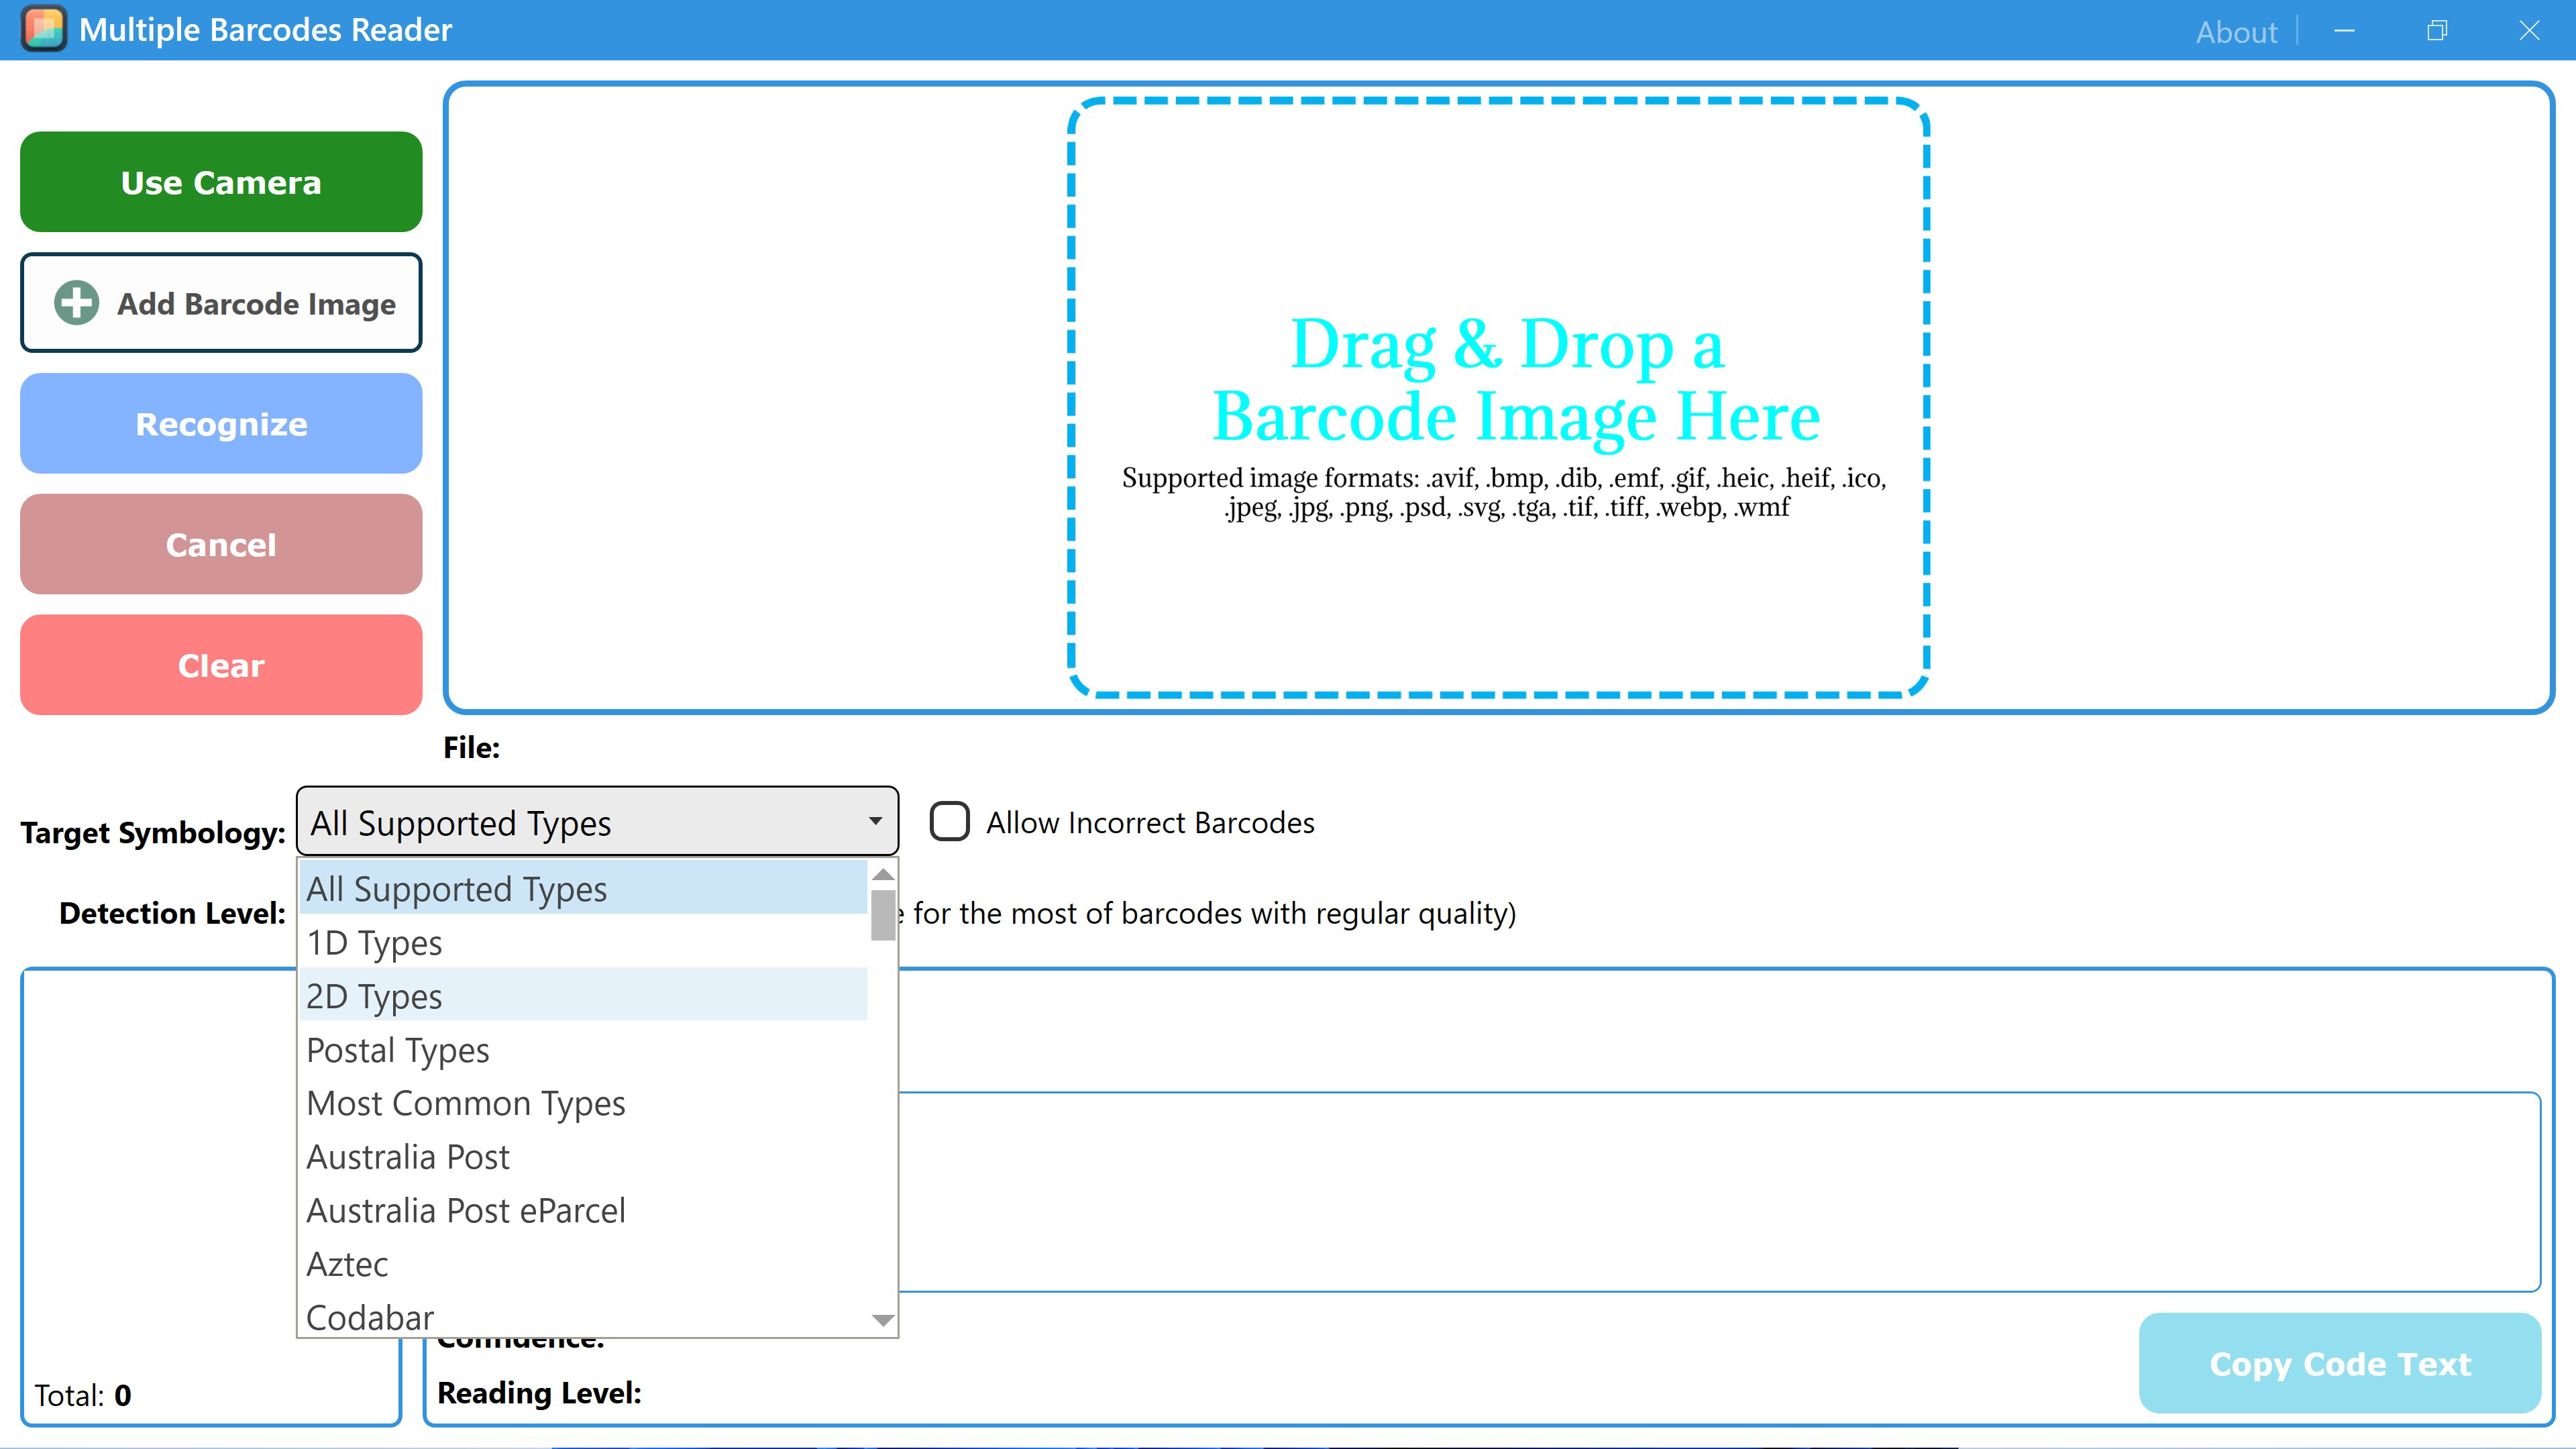This screenshot has width=2576, height=1449.
Task: Select 2D Types from the symbology list
Action: pos(374,995)
